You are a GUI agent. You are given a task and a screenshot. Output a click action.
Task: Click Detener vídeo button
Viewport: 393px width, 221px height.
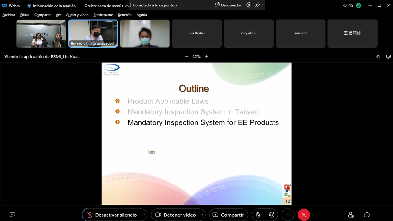click(175, 215)
